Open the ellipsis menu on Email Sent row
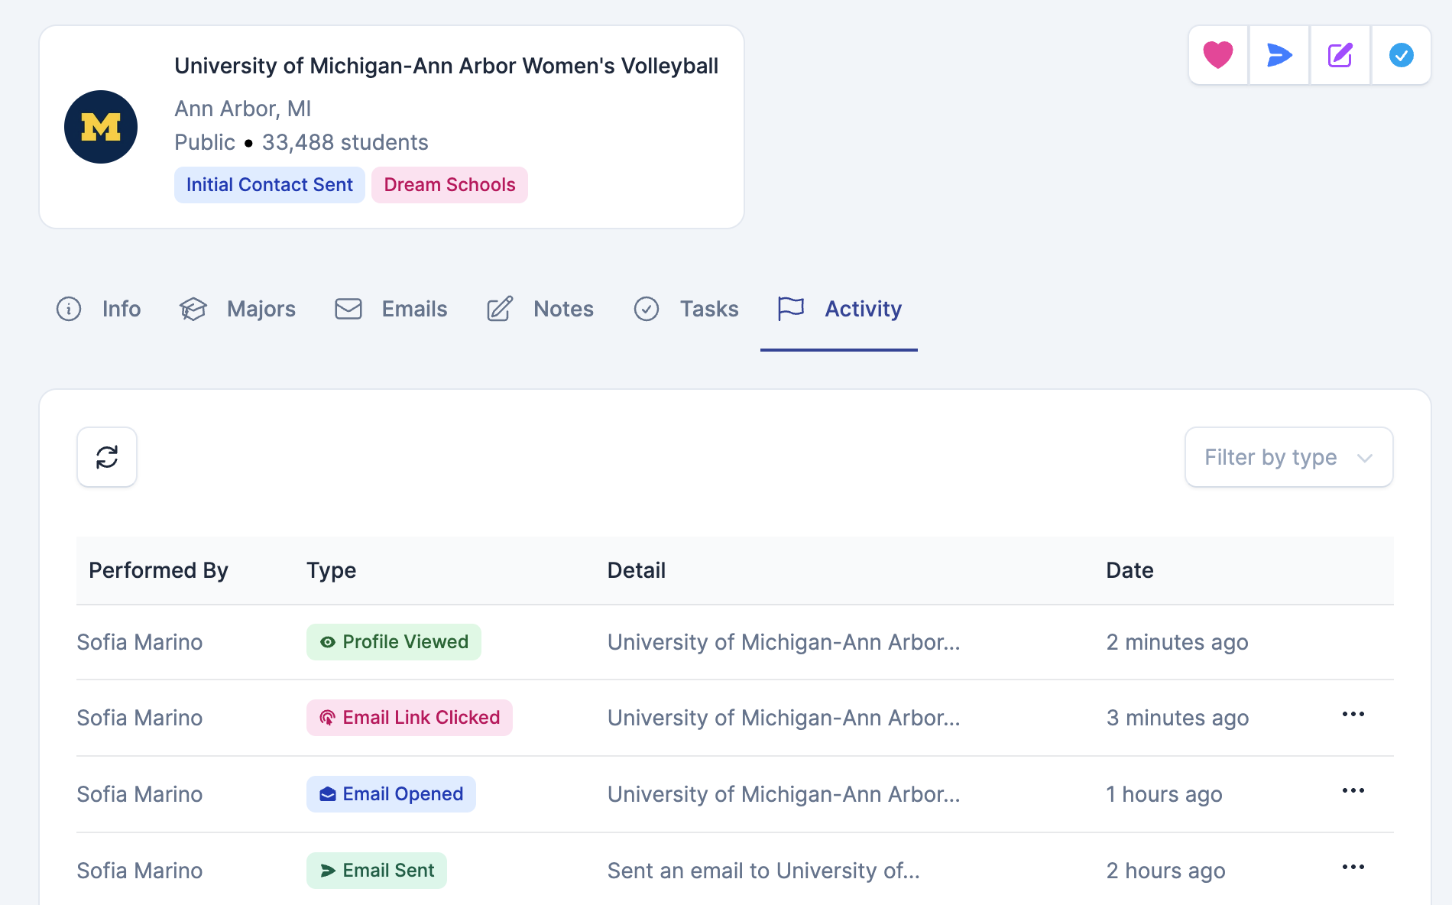 [x=1353, y=868]
